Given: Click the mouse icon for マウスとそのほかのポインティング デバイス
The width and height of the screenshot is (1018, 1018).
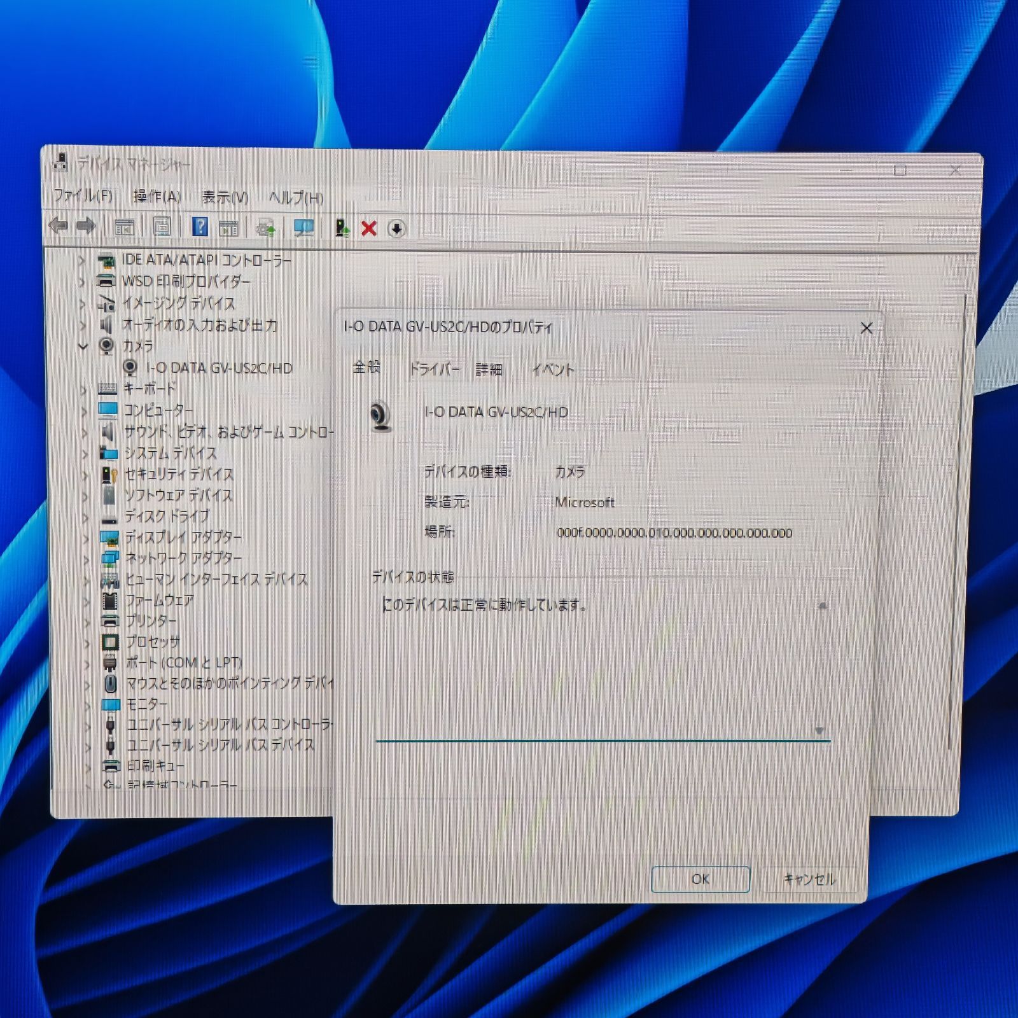Looking at the screenshot, I should pos(111,684).
